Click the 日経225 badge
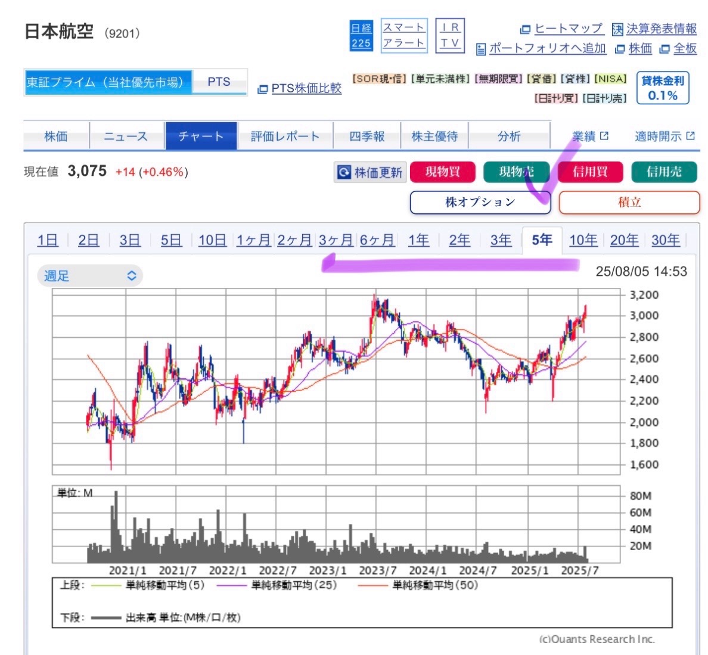The height and width of the screenshot is (655, 708). [x=361, y=36]
